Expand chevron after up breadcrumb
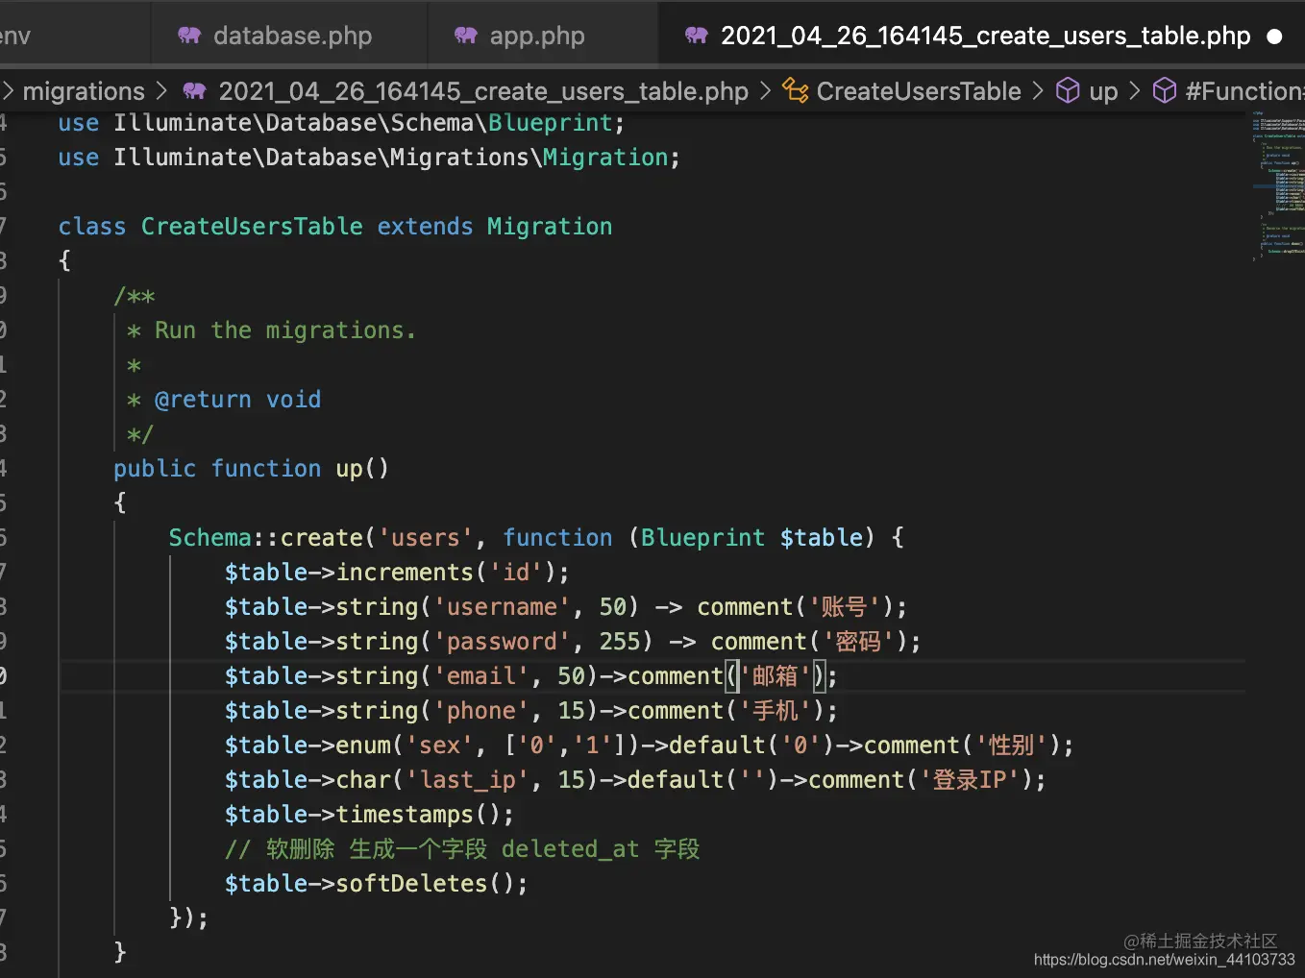The width and height of the screenshot is (1305, 978). 1134,91
